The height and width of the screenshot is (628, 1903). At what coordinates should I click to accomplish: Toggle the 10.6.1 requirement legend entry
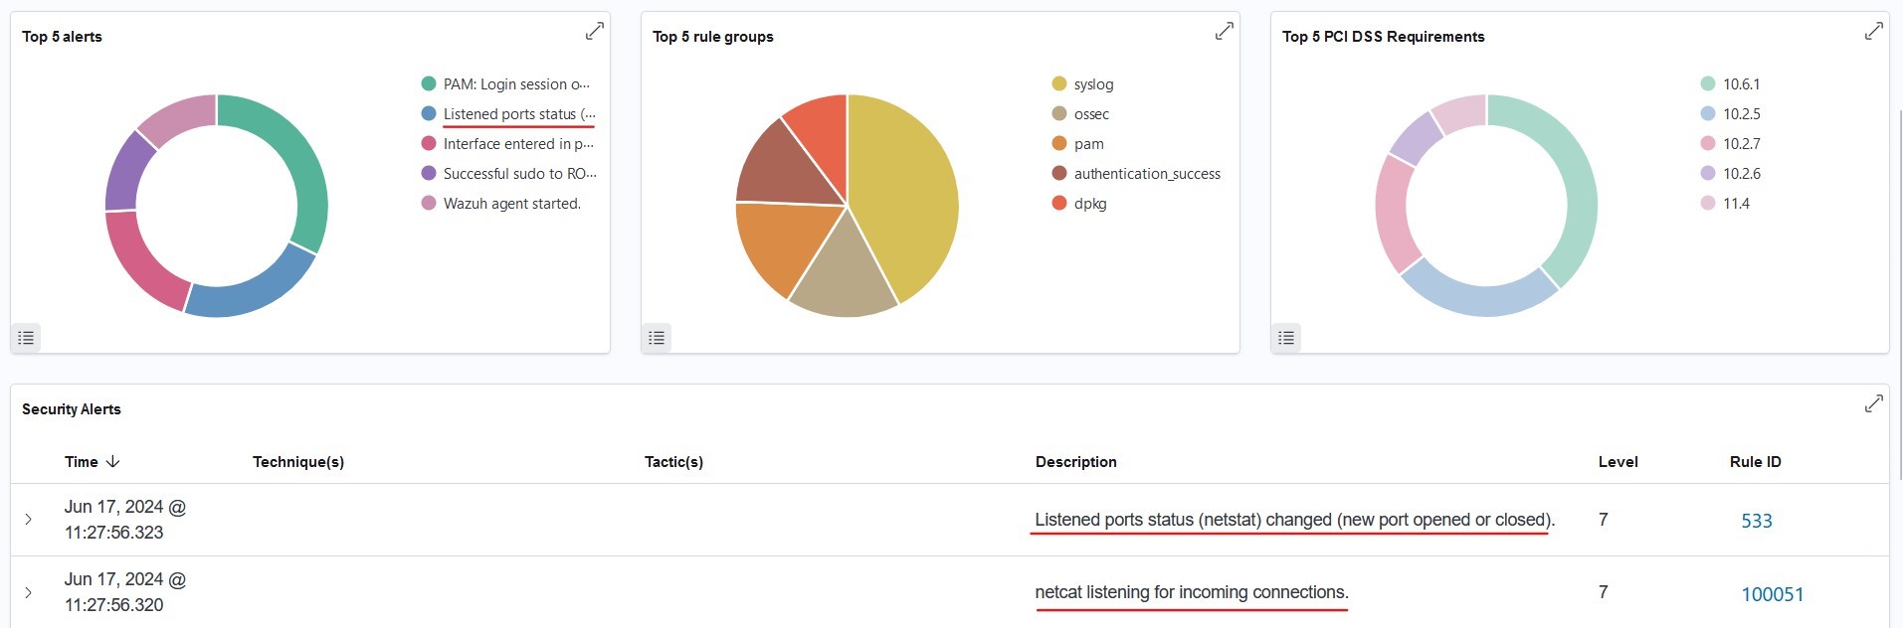pyautogui.click(x=1741, y=84)
